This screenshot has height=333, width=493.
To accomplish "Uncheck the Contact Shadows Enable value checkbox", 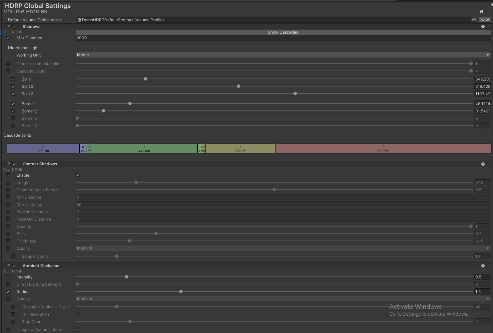I will (78, 175).
